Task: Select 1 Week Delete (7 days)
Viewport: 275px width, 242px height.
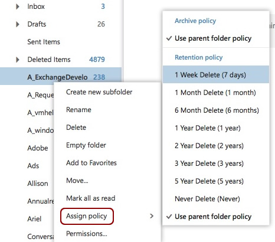Action: pos(216,75)
